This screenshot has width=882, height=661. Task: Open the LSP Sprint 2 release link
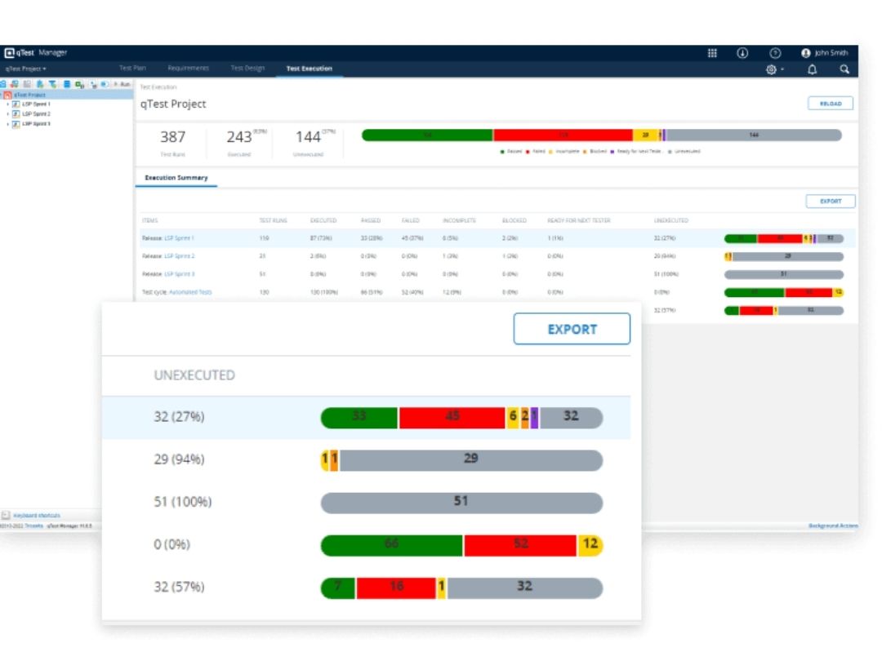tap(180, 256)
